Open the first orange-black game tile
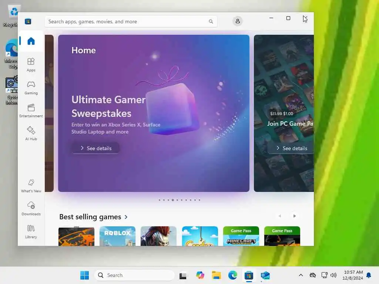 click(76, 236)
